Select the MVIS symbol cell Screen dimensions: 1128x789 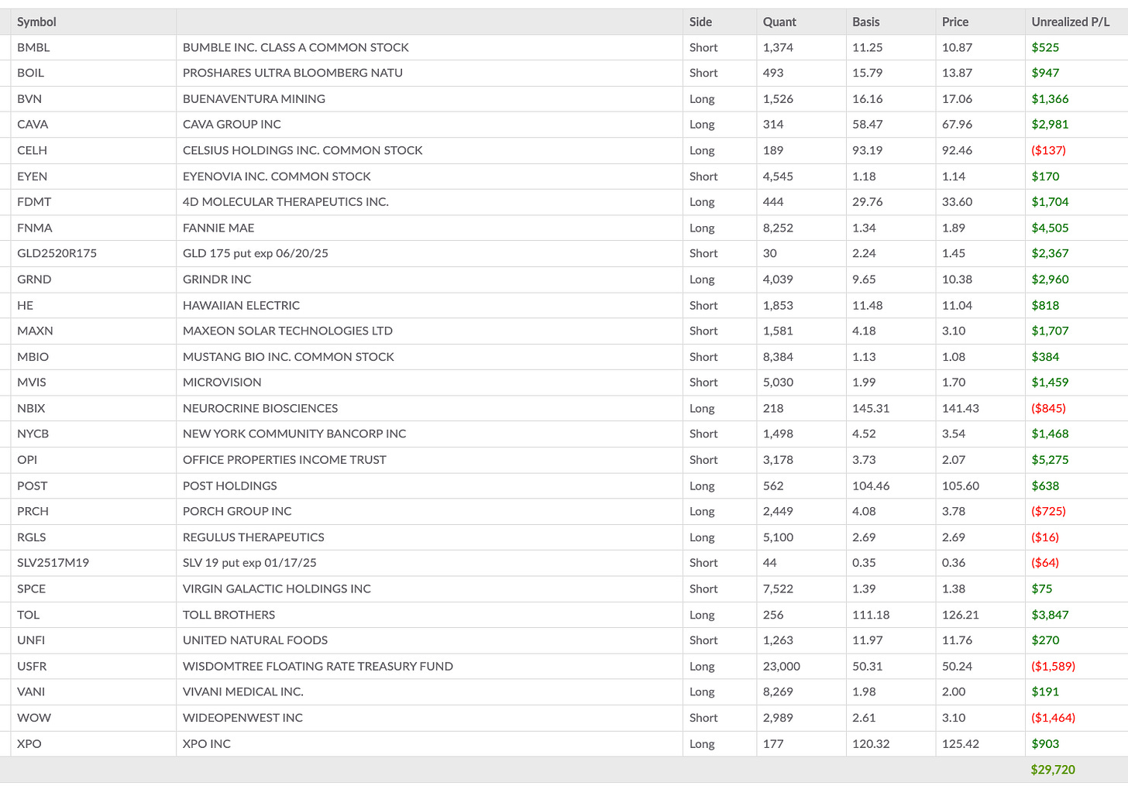point(32,382)
